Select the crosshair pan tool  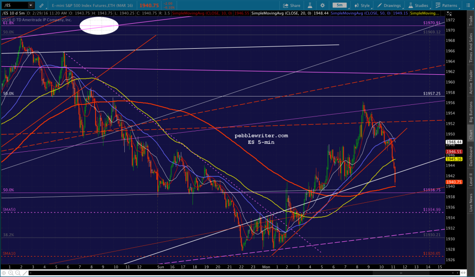point(4,273)
